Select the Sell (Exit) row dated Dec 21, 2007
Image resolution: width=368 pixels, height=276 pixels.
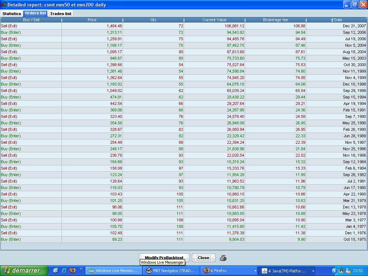[144, 26]
